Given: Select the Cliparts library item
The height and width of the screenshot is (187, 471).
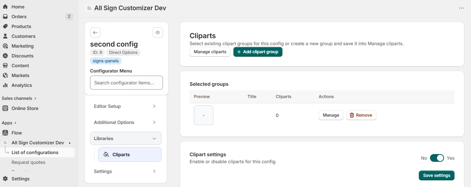Looking at the screenshot, I should click(x=130, y=154).
